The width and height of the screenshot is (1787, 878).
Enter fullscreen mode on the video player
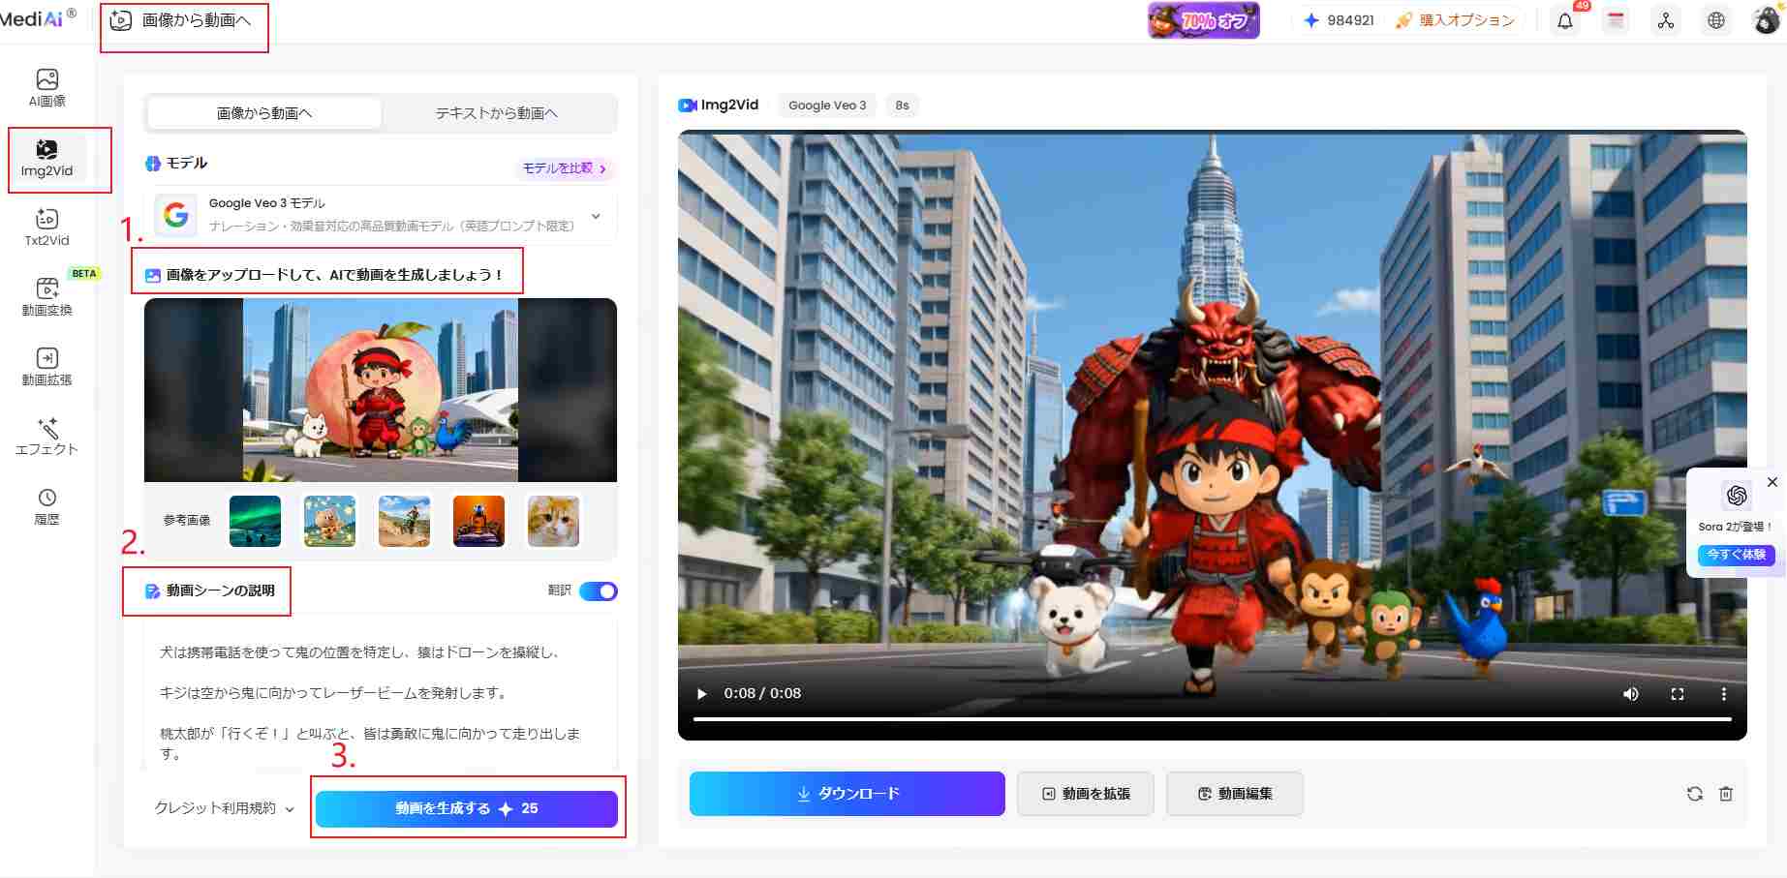click(1679, 693)
